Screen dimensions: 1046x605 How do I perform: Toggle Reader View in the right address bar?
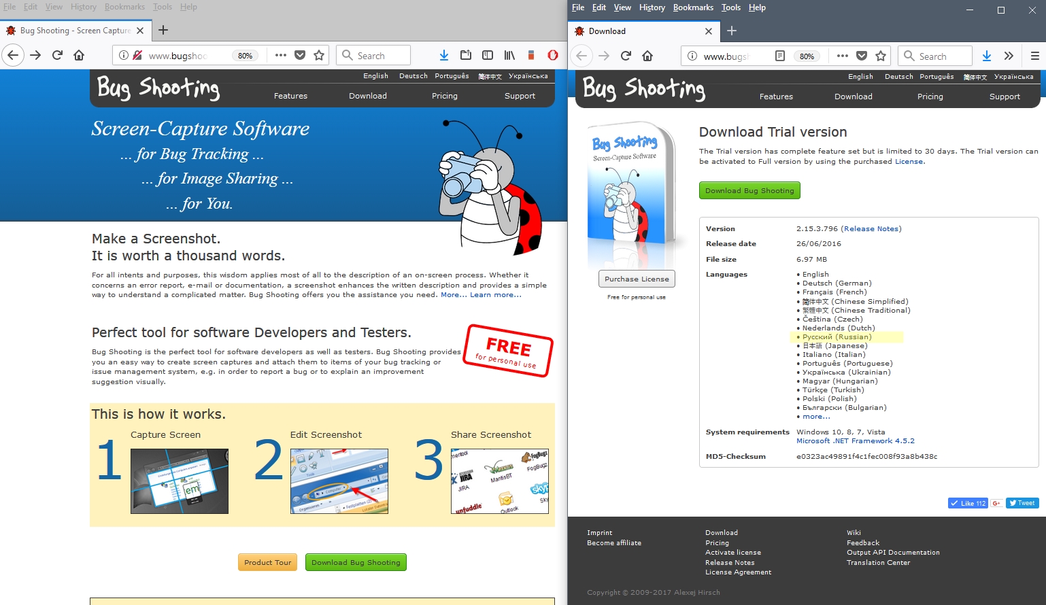780,56
